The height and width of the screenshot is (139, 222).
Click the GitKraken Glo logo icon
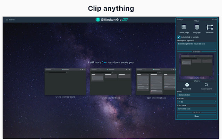tap(98, 19)
